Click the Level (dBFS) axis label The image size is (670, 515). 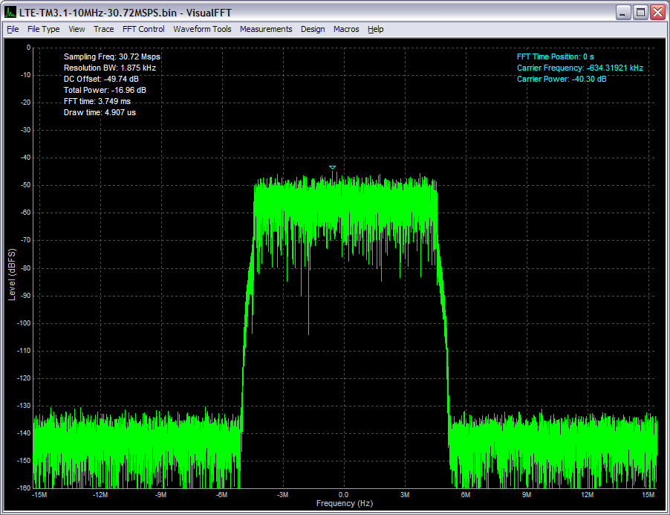pos(12,274)
